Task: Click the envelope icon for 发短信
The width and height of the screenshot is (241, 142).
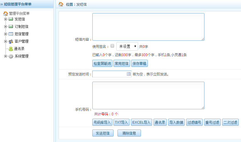Action: 11,19
